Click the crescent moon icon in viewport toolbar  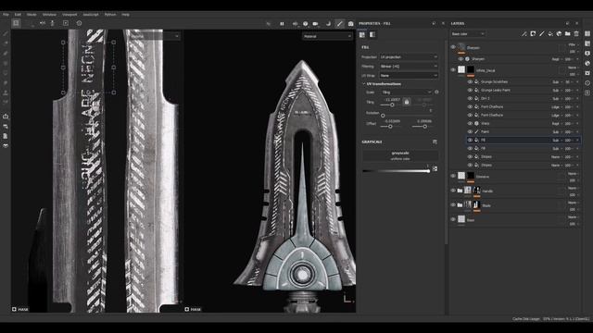[328, 24]
